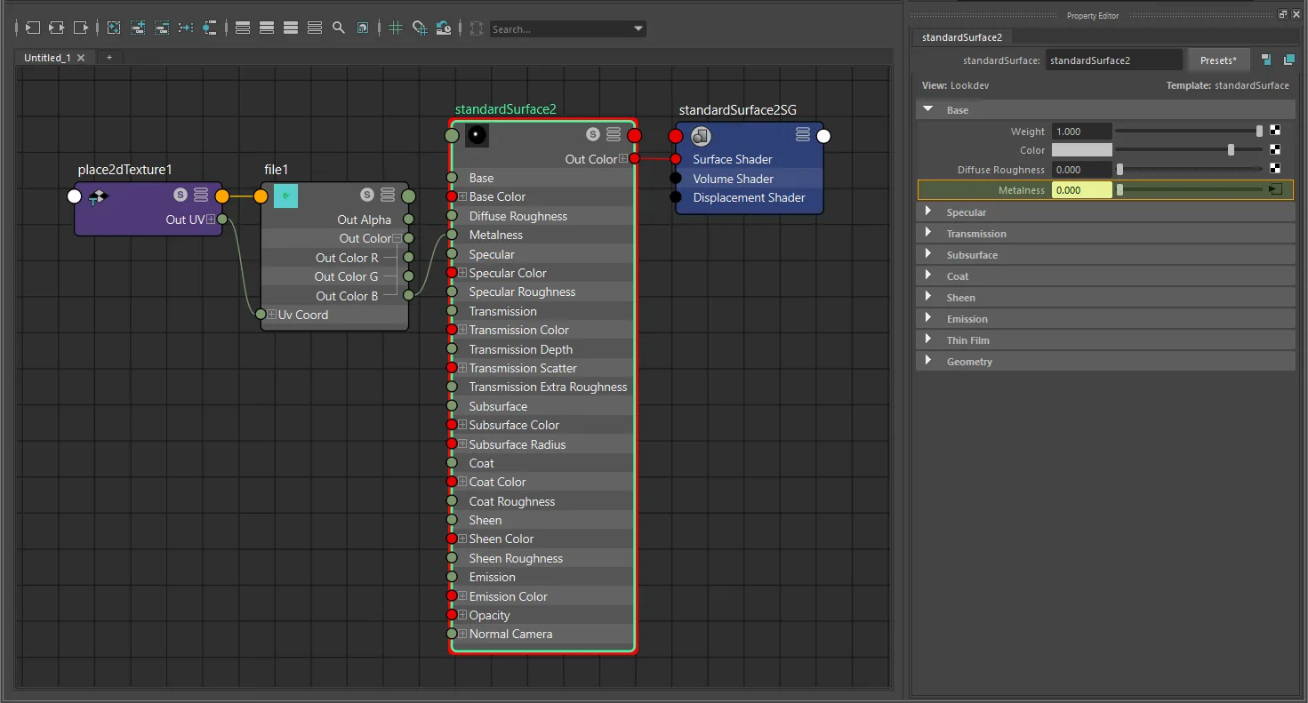Close the Untitled_1 tab
Screen dimensions: 1308x703
pyautogui.click(x=81, y=58)
